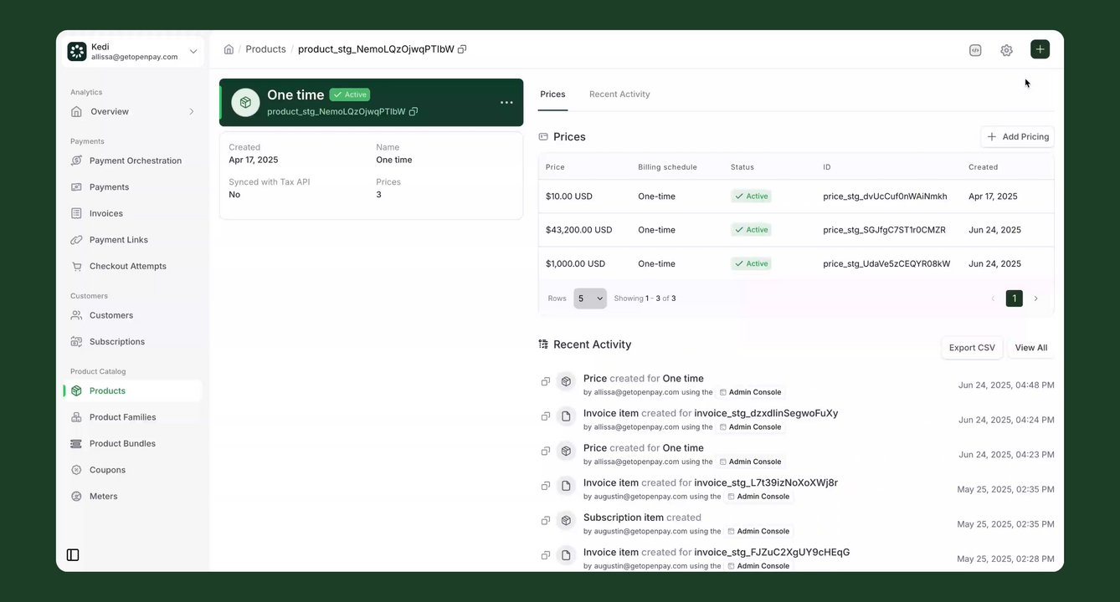Click the green plus create button
Viewport: 1120px width, 602px height.
1040,49
